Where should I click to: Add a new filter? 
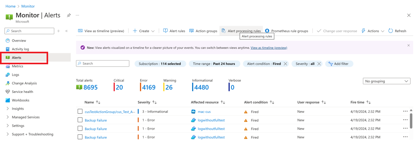point(339,64)
